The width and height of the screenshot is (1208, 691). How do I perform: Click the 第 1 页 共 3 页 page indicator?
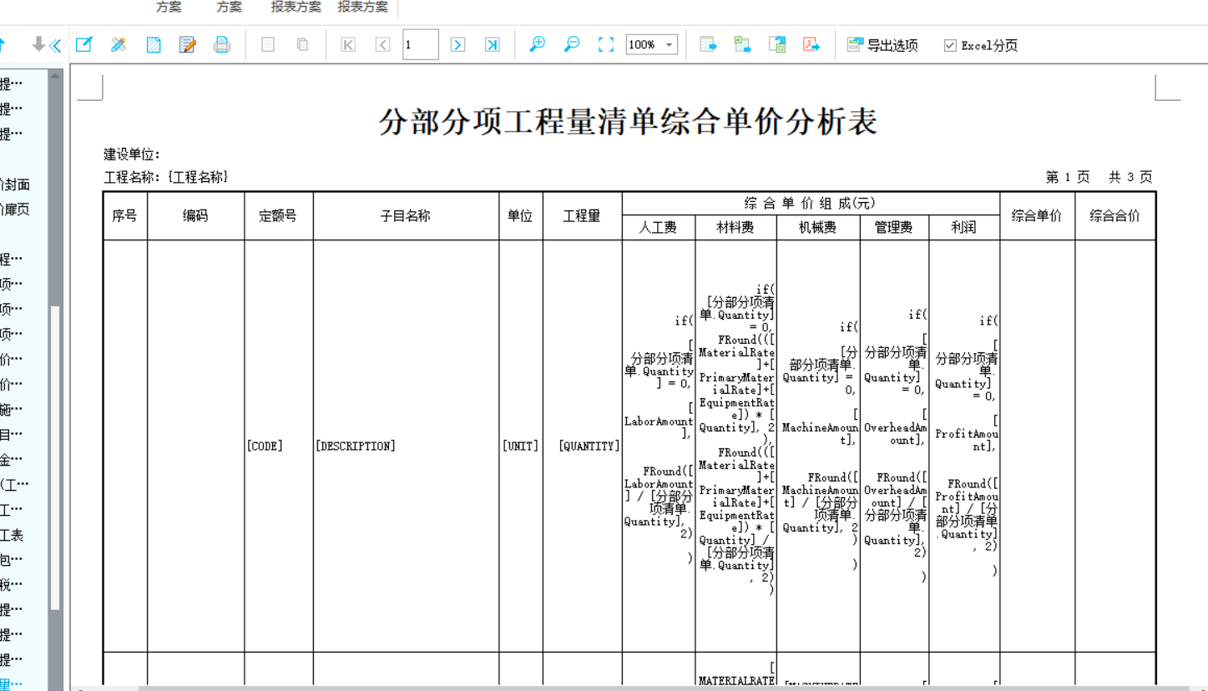pos(1099,177)
